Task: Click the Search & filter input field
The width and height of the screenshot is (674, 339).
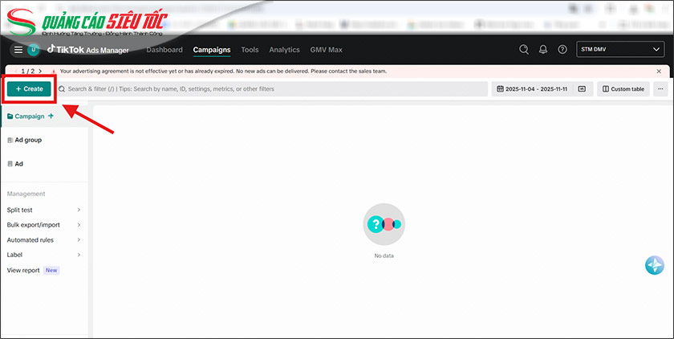Action: pos(273,89)
